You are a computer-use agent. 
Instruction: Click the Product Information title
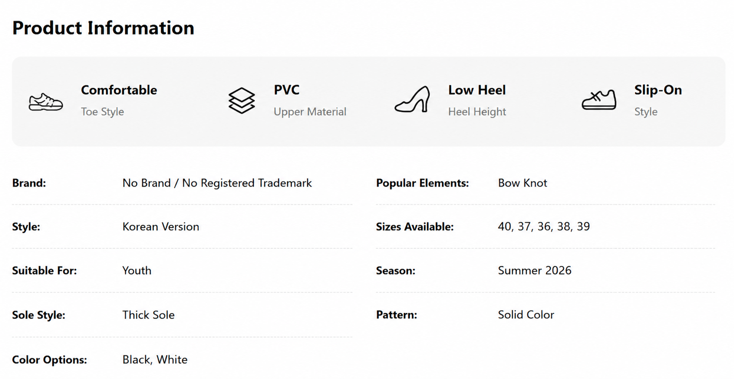coord(103,28)
